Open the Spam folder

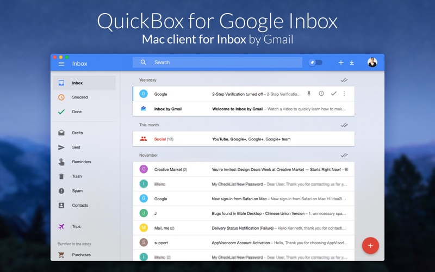tap(84, 191)
